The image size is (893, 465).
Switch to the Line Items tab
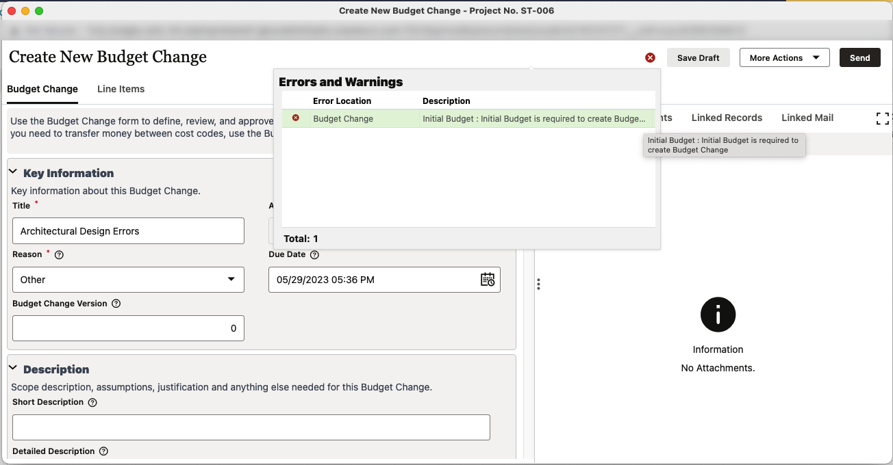[x=121, y=89]
